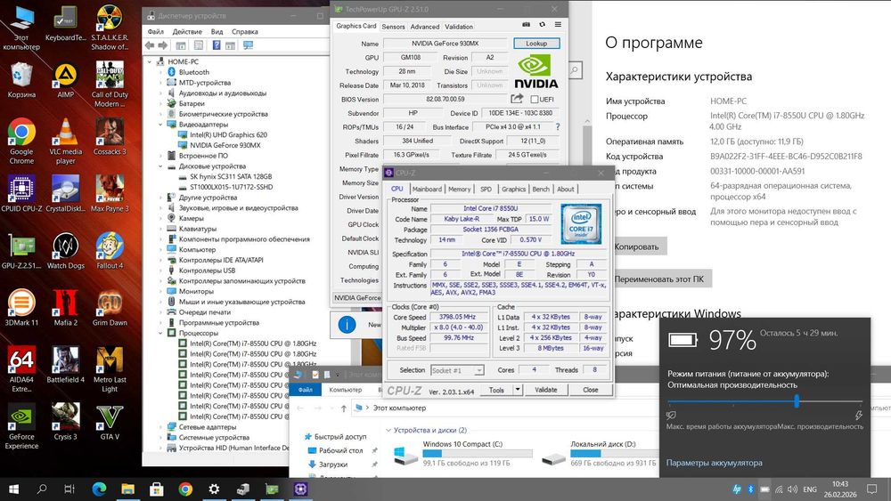This screenshot has height=501, width=891.
Task: Click the Переименовать этот ПК button
Action: 659,279
